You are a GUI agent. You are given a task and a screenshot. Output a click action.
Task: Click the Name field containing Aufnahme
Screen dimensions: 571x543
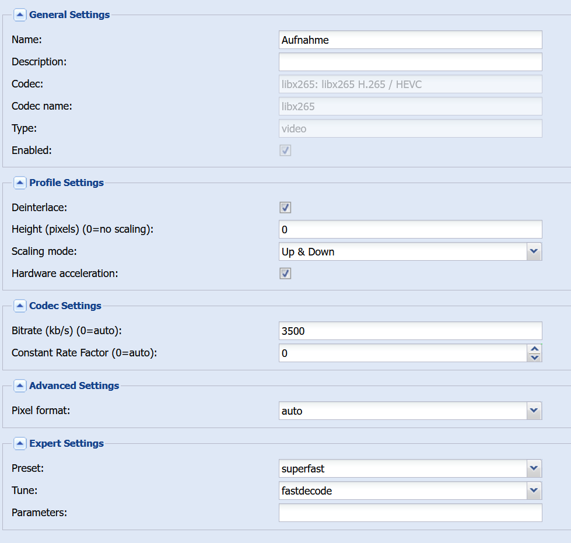click(x=411, y=40)
